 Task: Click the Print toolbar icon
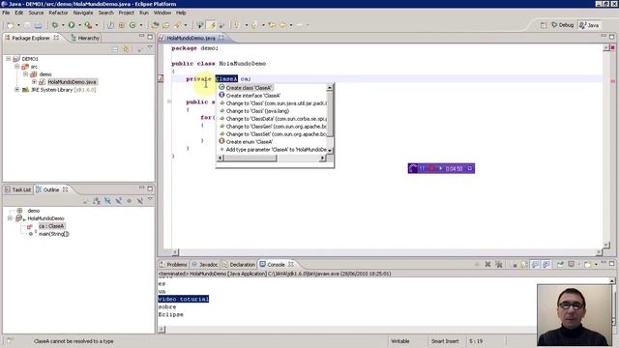(x=38, y=25)
